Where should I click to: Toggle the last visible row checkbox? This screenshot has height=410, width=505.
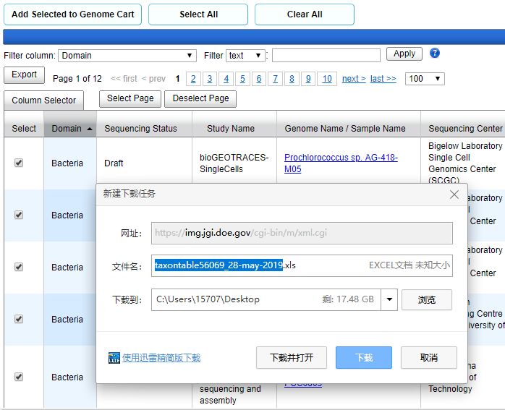coord(19,377)
